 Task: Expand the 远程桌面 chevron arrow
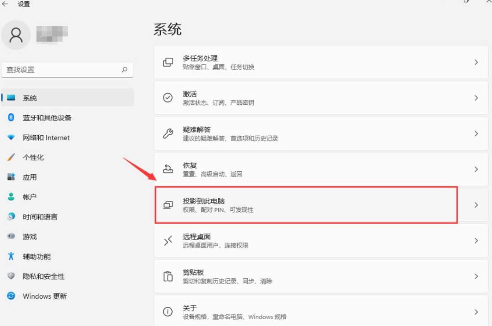click(476, 240)
